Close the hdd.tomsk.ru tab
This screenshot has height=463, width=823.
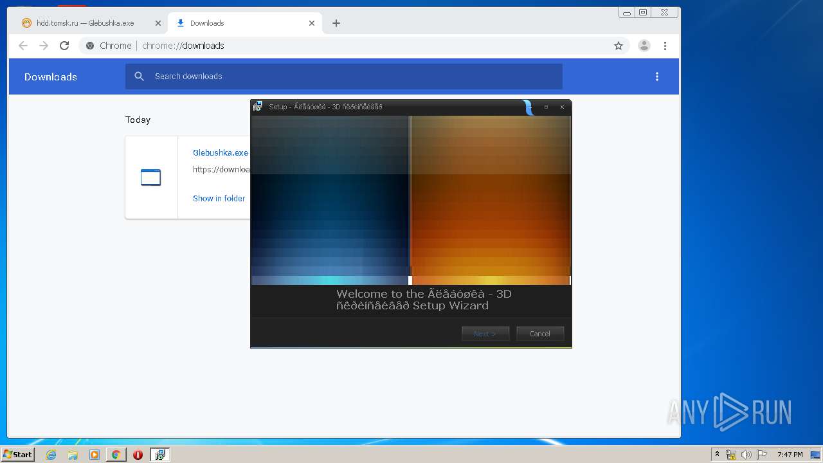(x=158, y=23)
